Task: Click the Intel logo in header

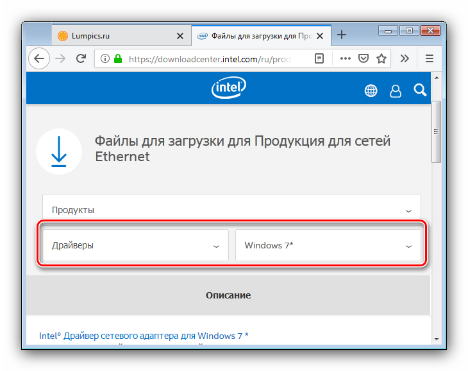Action: coord(229,87)
